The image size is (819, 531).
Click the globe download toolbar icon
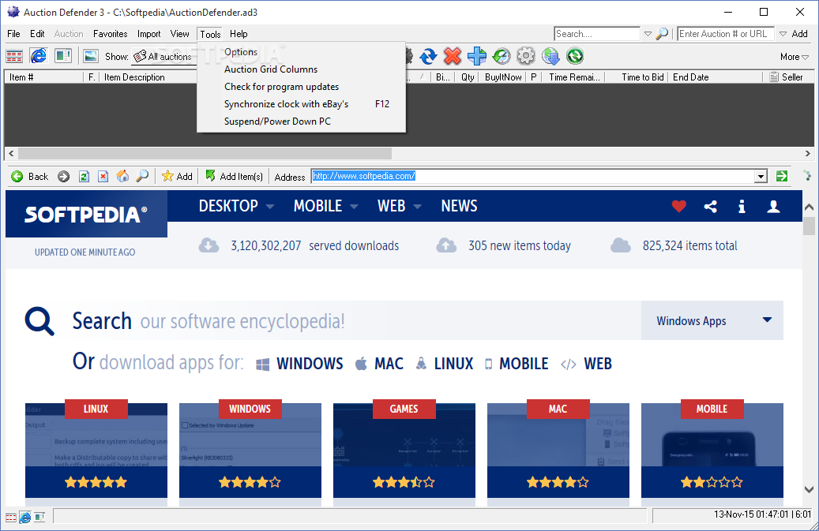pyautogui.click(x=550, y=56)
